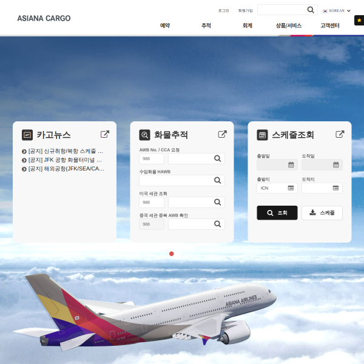Click the 스케줄 download button

(x=322, y=213)
